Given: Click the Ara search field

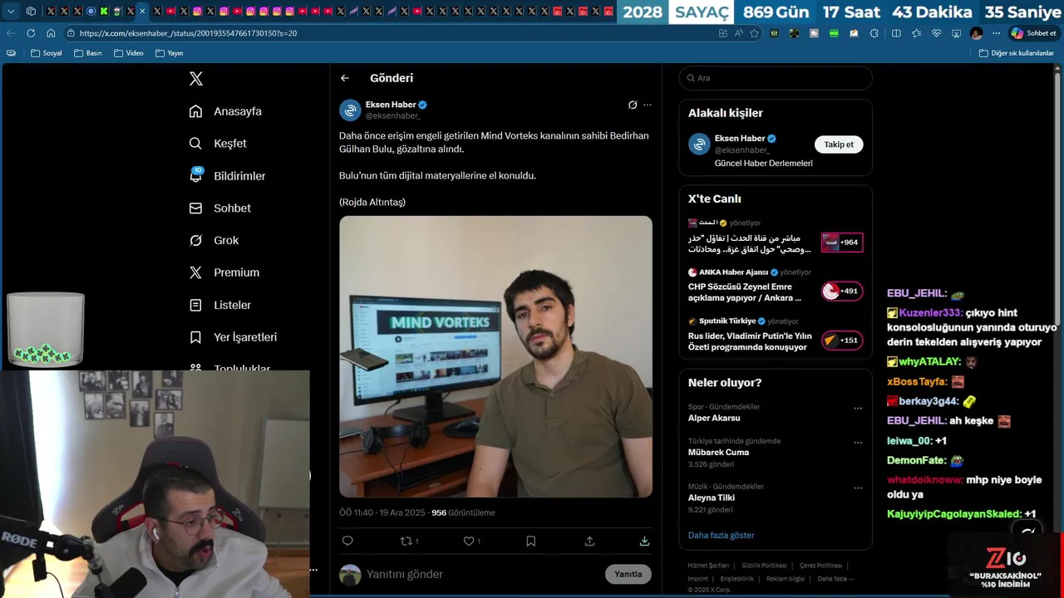Looking at the screenshot, I should tap(776, 78).
